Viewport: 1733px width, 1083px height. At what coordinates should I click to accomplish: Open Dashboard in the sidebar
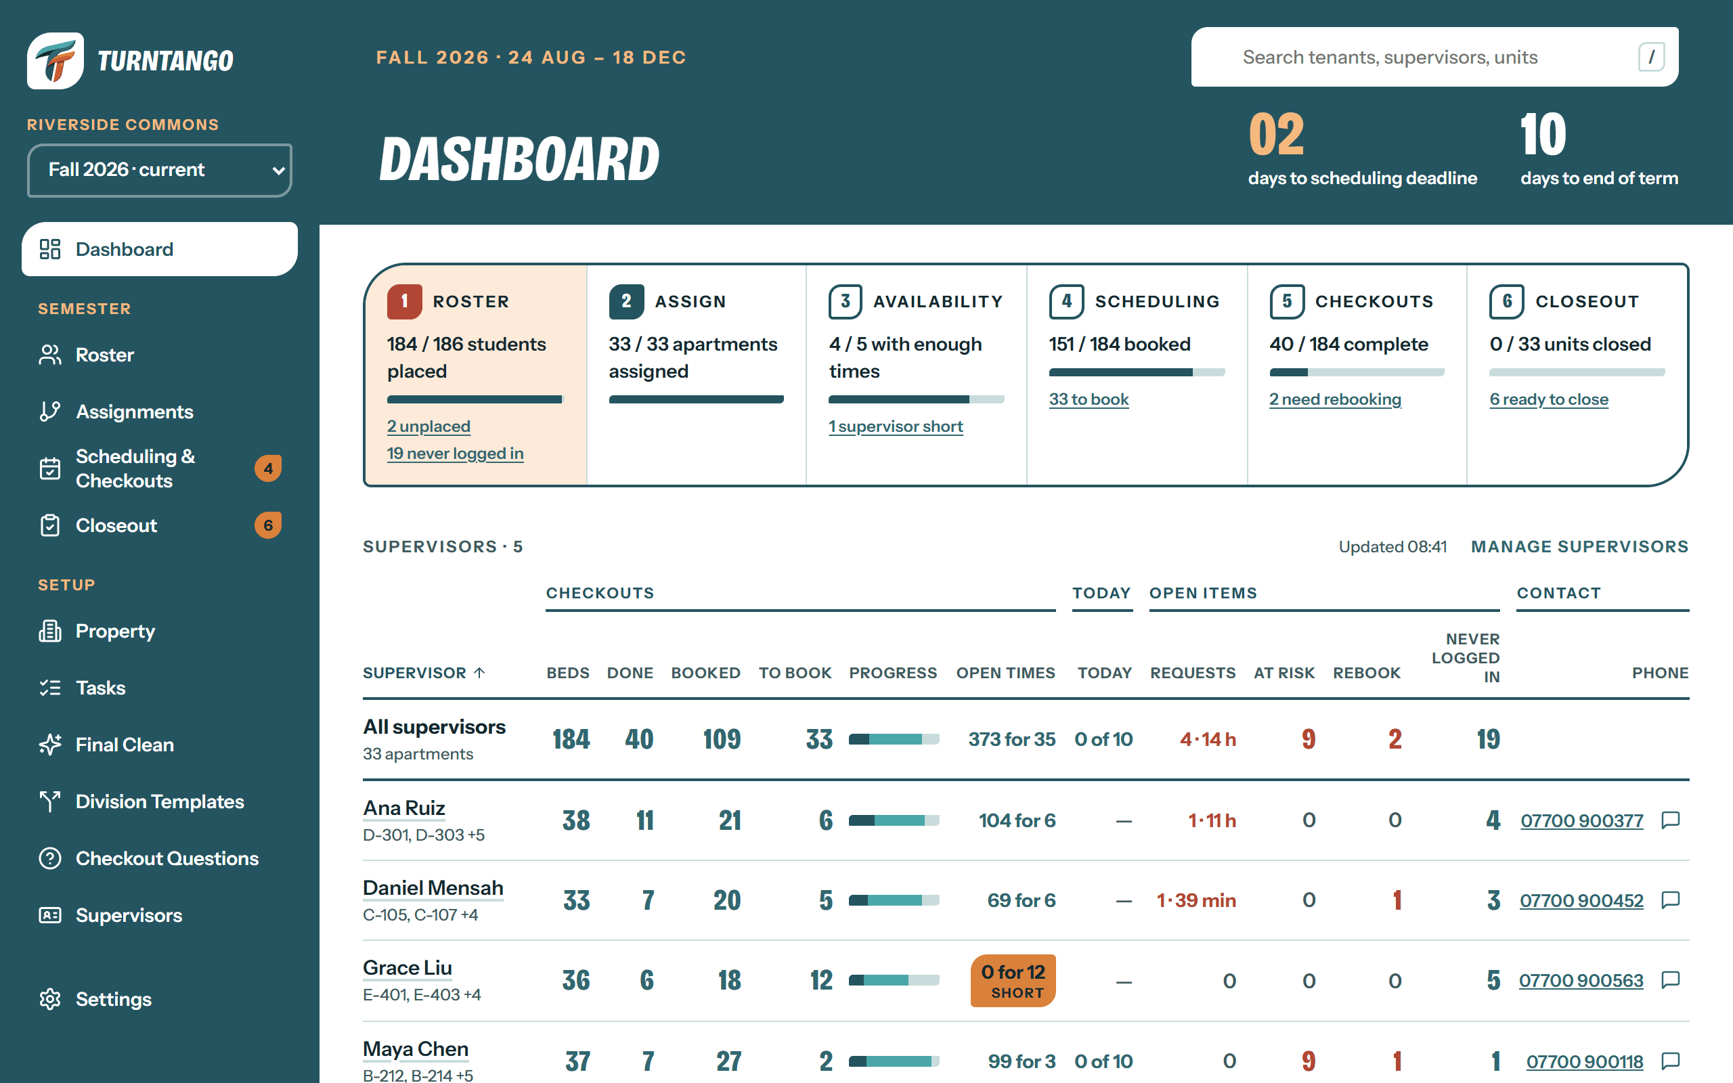click(x=160, y=249)
